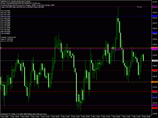Image resolution: width=158 pixels, height=118 pixels.
Task: Click the 5 May 21:00 time label
Action: click(x=75, y=117)
